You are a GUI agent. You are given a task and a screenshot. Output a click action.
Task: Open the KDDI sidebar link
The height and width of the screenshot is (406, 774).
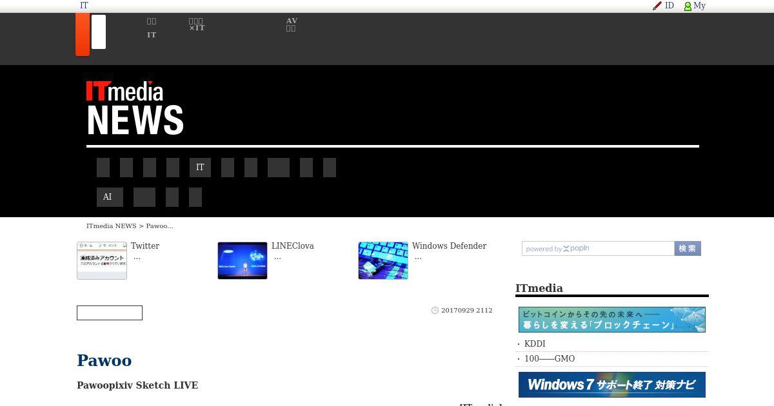(x=535, y=344)
